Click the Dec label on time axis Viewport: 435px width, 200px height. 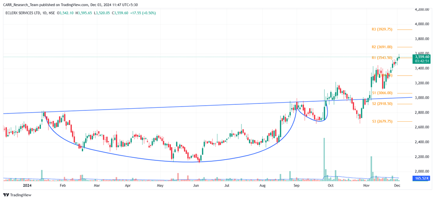click(x=397, y=185)
